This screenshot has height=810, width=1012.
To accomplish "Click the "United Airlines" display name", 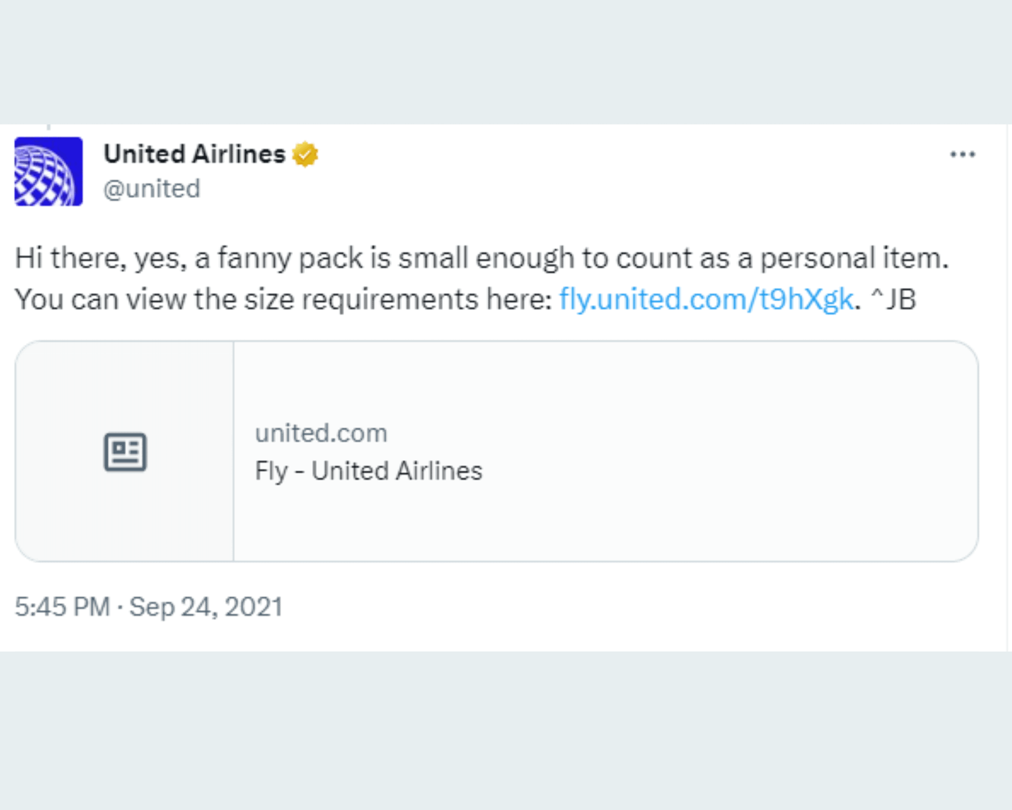I will (194, 154).
